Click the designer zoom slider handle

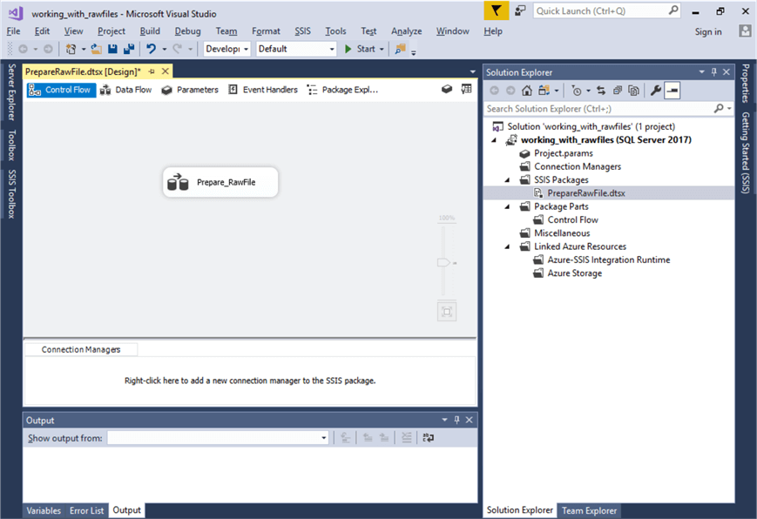click(x=443, y=262)
